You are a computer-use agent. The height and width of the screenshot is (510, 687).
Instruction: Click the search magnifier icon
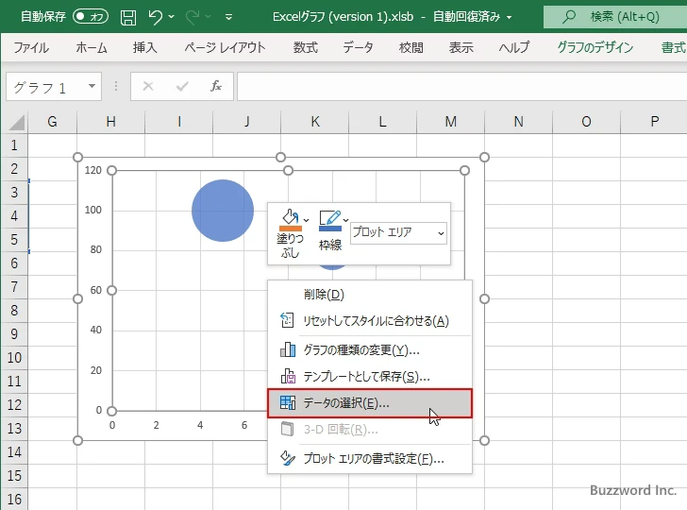pyautogui.click(x=569, y=17)
